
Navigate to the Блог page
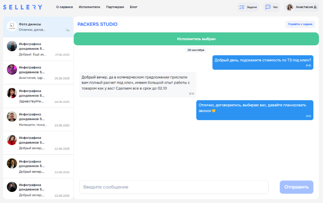134,7
